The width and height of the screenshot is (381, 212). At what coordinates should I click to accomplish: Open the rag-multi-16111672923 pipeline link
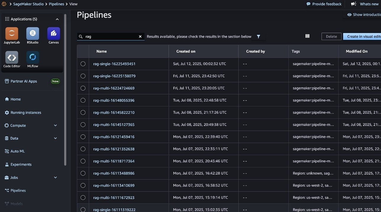[x=114, y=198]
